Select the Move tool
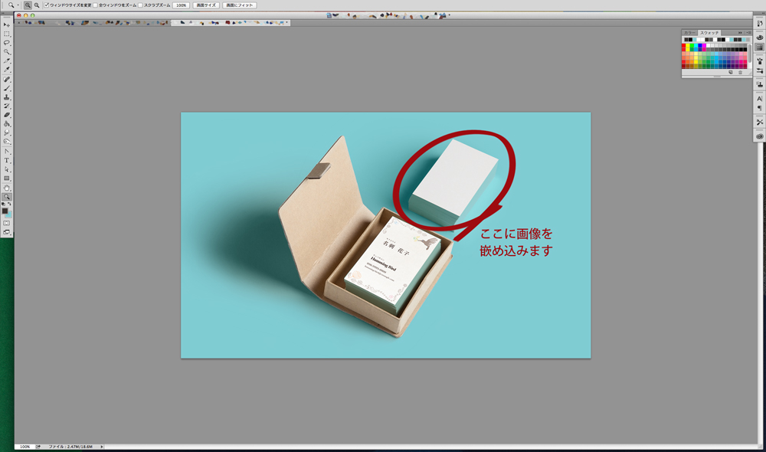Image resolution: width=766 pixels, height=452 pixels. tap(5, 23)
